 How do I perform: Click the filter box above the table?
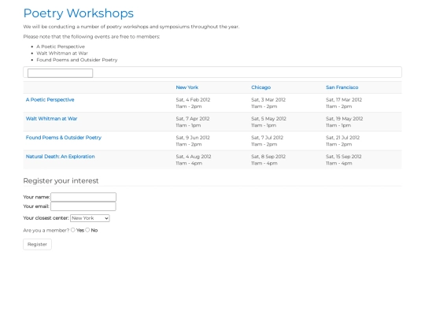coord(60,73)
